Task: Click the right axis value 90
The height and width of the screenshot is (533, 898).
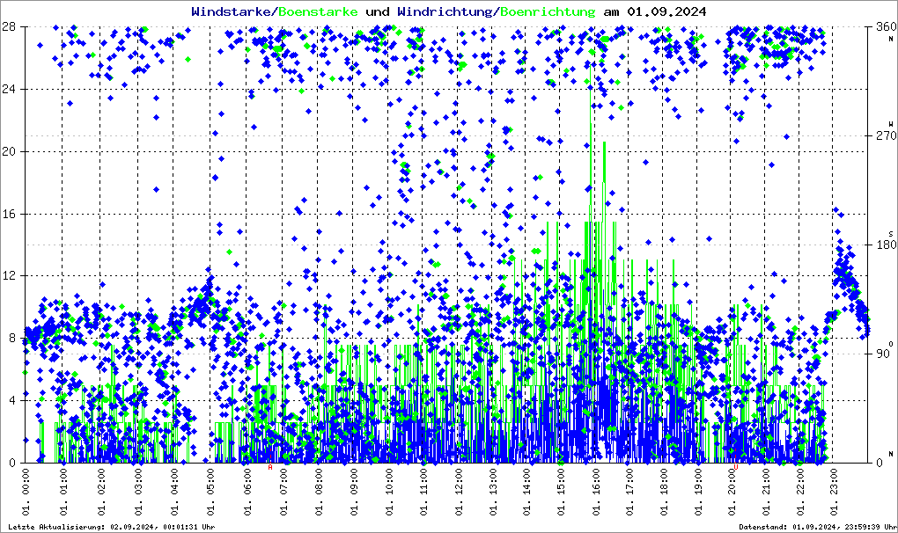Action: pos(882,354)
